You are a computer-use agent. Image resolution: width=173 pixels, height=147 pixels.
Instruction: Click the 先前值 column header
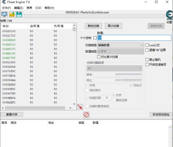62,26
